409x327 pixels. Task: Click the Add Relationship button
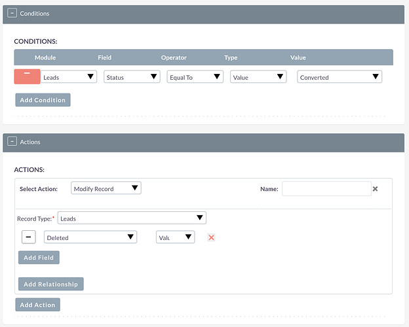click(50, 284)
